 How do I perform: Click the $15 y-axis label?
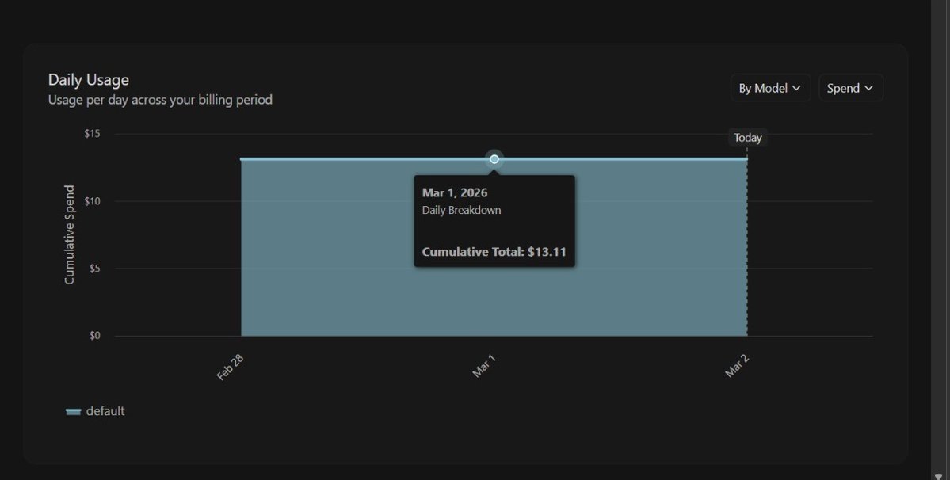click(x=92, y=134)
